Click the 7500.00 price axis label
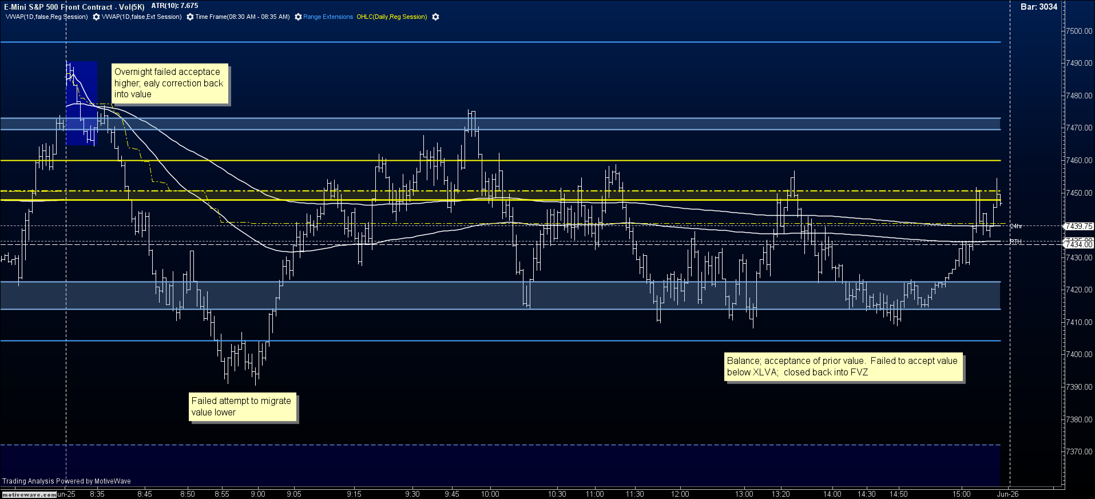 [x=1080, y=31]
